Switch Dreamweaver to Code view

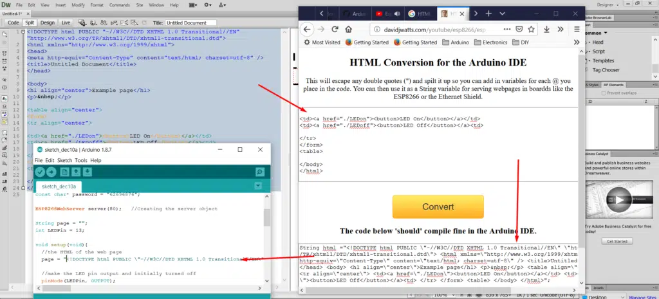14,23
